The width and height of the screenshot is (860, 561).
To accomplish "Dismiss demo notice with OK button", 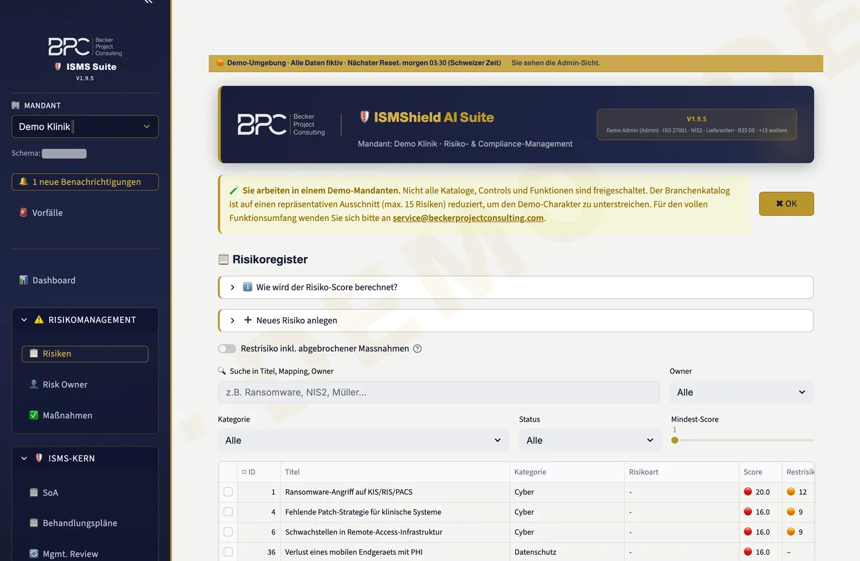I will tap(786, 204).
